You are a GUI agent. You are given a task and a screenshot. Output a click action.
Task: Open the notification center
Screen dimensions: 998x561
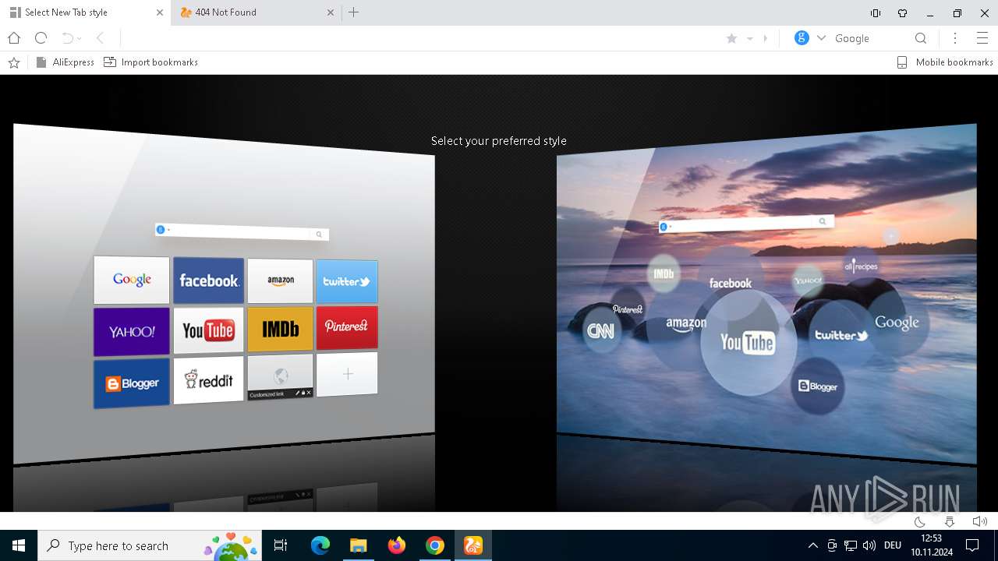coord(972,545)
